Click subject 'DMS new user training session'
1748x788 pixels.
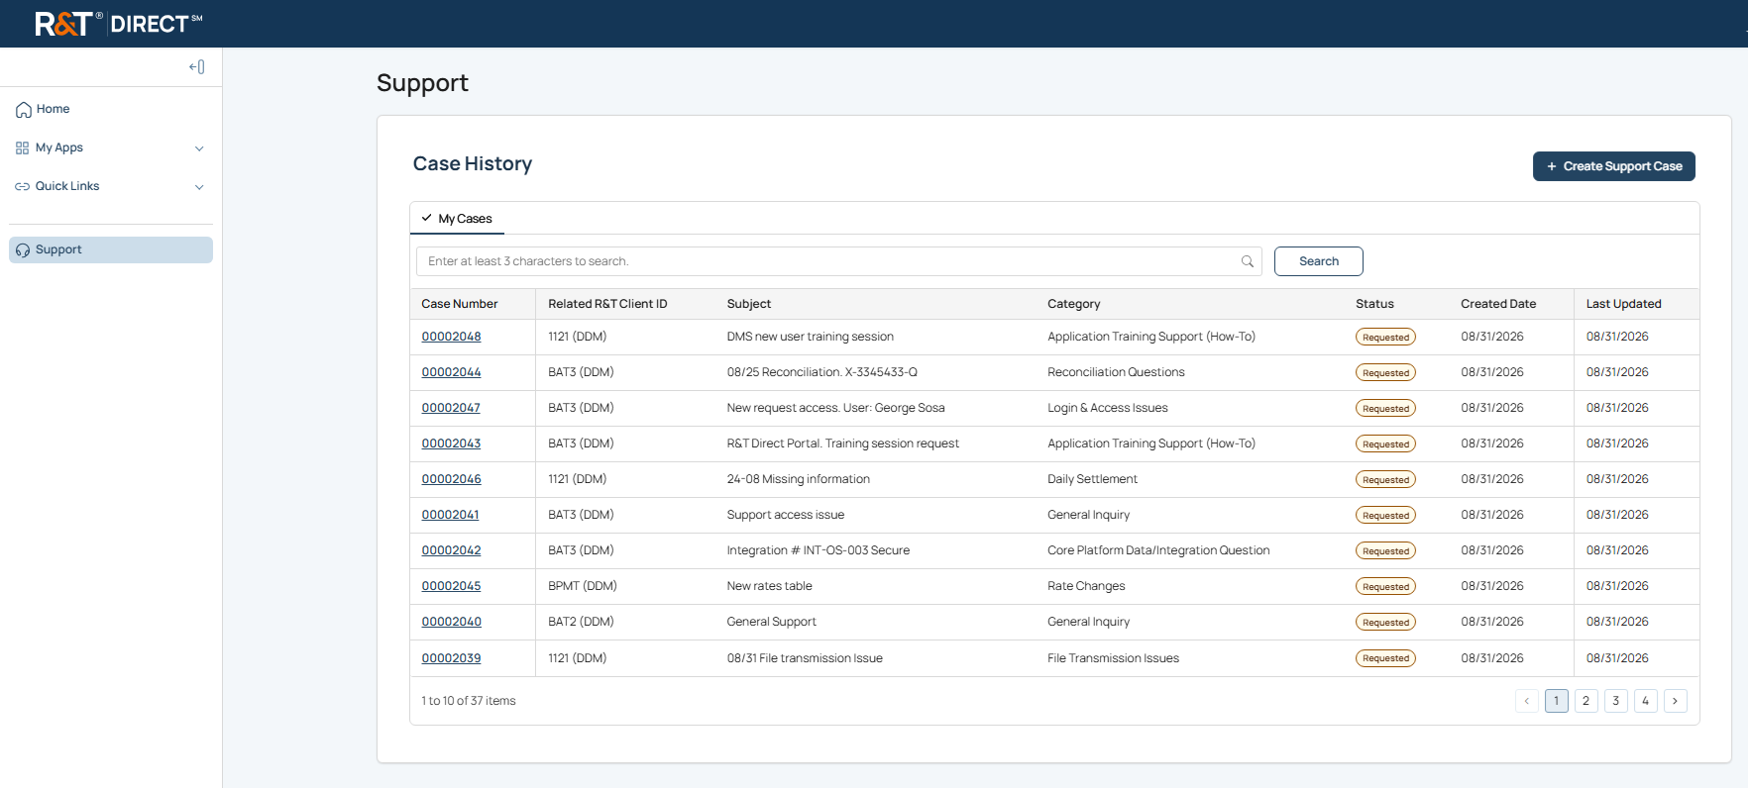click(810, 337)
